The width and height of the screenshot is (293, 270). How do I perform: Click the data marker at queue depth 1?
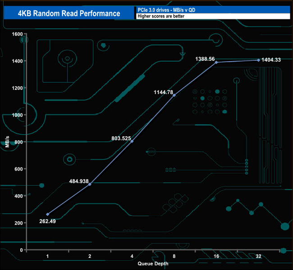(x=48, y=214)
